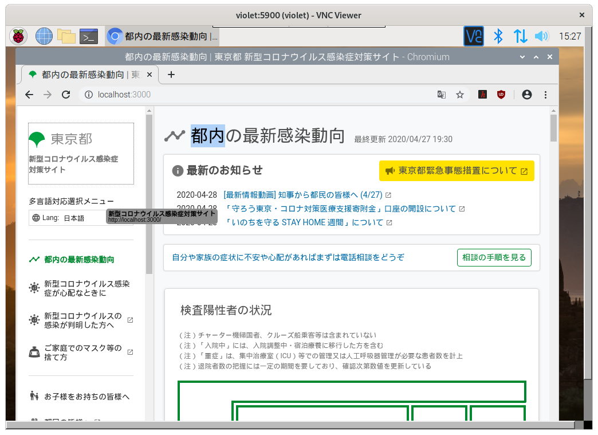Open the Raspberry Pi start menu
The height and width of the screenshot is (435, 598).
click(19, 36)
